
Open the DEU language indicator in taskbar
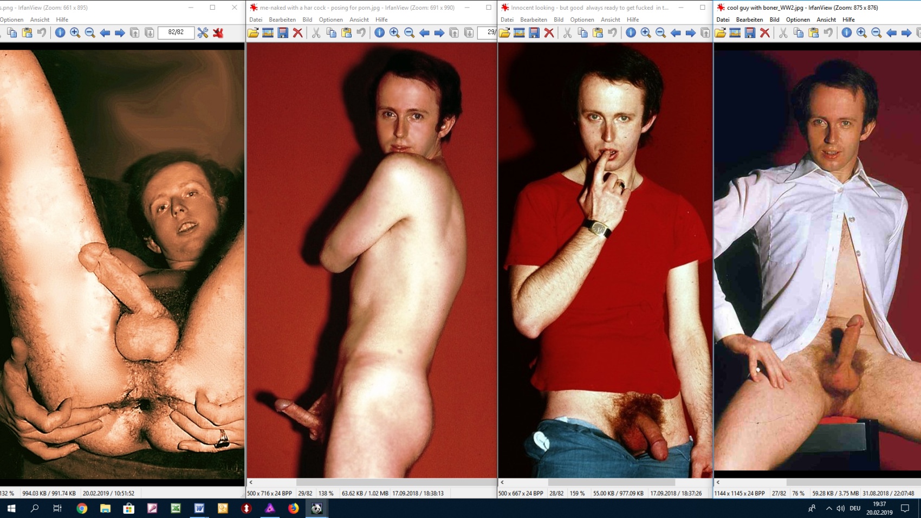coord(855,508)
